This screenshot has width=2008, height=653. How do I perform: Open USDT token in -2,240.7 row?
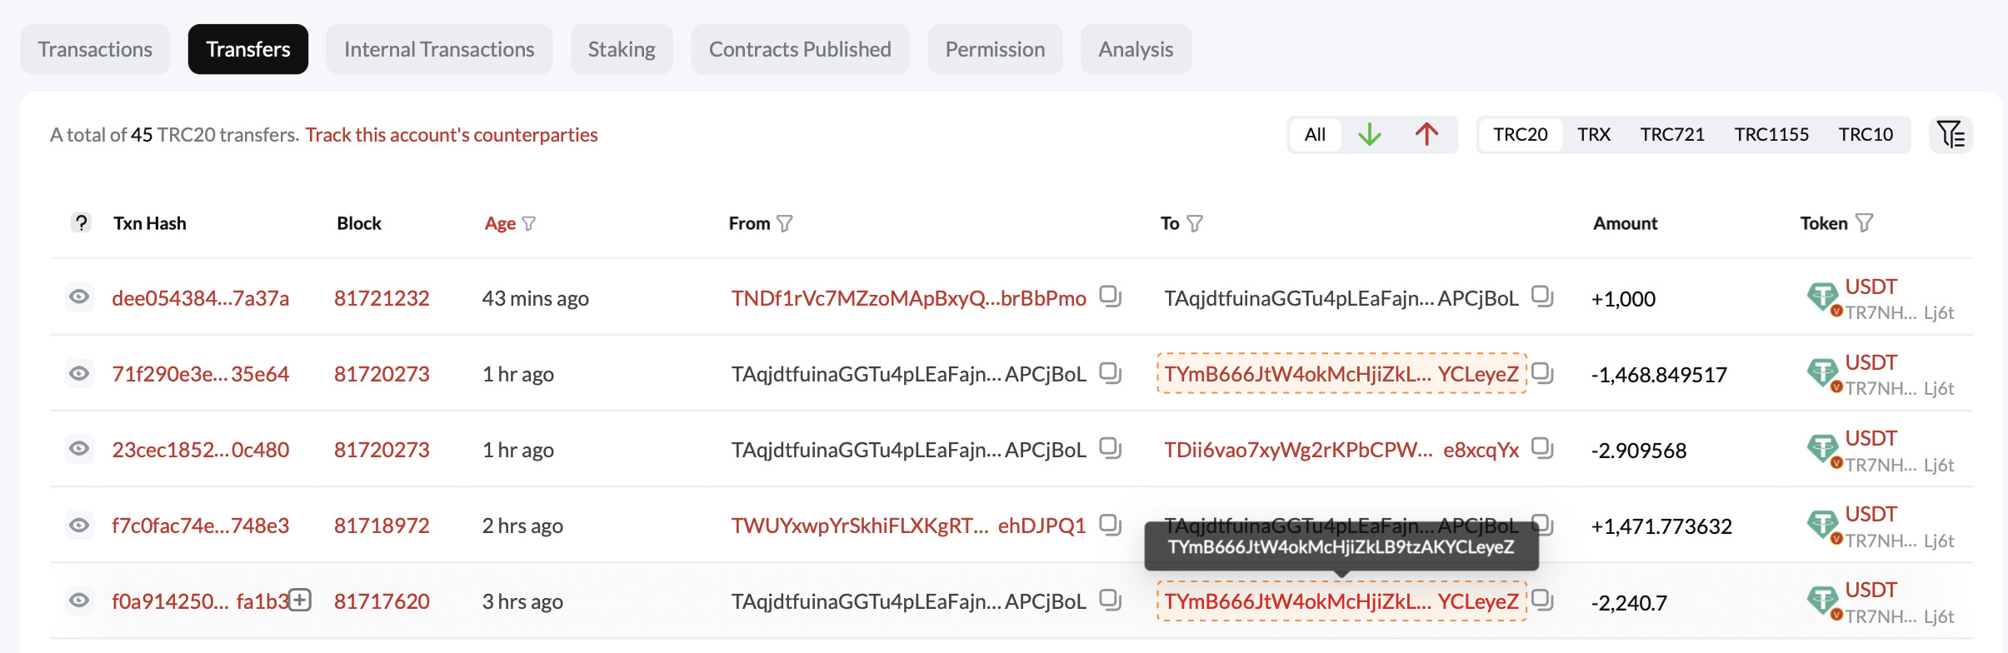click(x=1871, y=590)
